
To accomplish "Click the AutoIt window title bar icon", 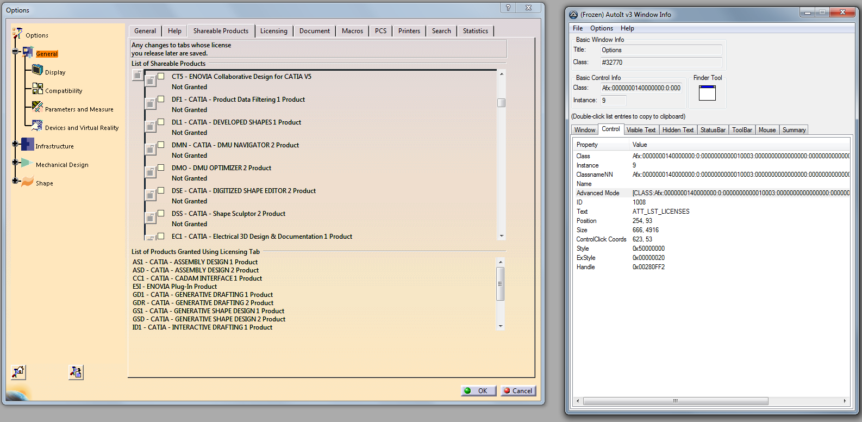I will [x=573, y=15].
